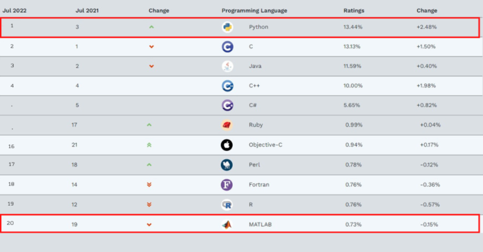Click the Python language name
The image size is (483, 252).
258,27
